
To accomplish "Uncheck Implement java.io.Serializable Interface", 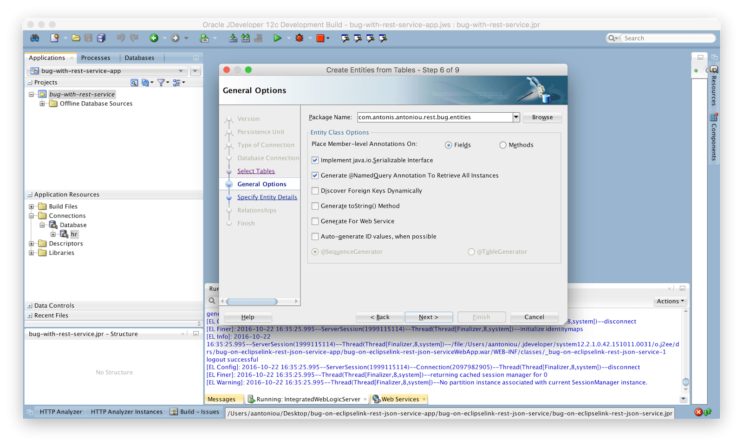I will (x=315, y=160).
